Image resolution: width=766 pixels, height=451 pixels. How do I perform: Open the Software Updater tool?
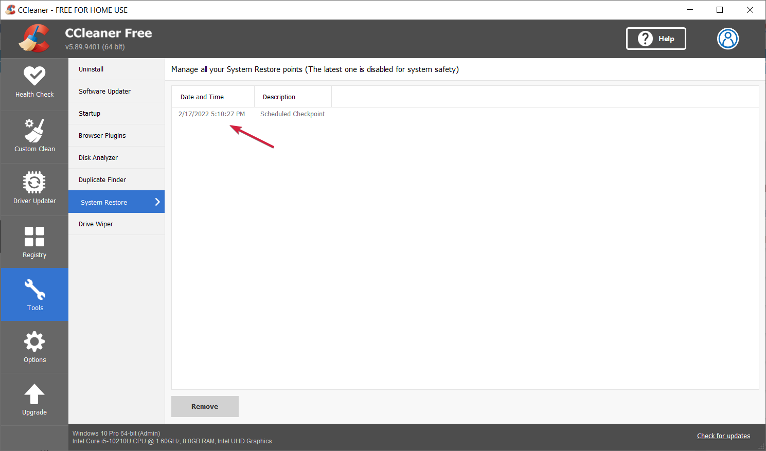tap(117, 92)
